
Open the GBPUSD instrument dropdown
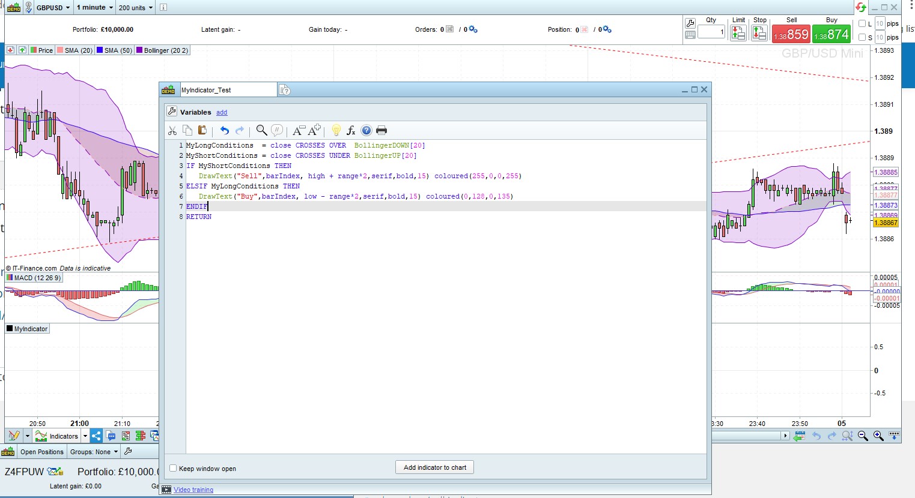(53, 8)
